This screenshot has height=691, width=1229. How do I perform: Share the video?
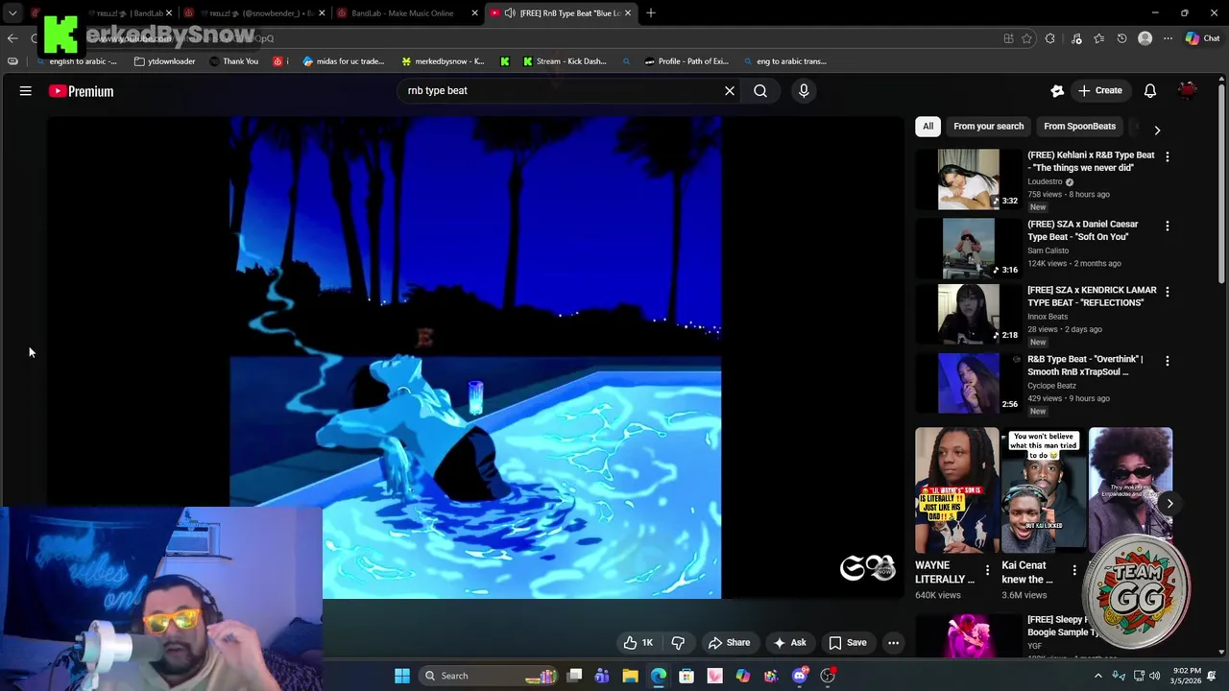pos(729,643)
